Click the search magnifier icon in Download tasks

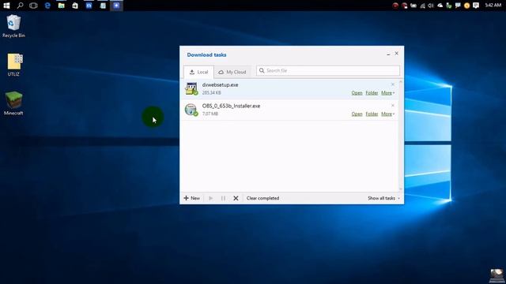pyautogui.click(x=262, y=70)
